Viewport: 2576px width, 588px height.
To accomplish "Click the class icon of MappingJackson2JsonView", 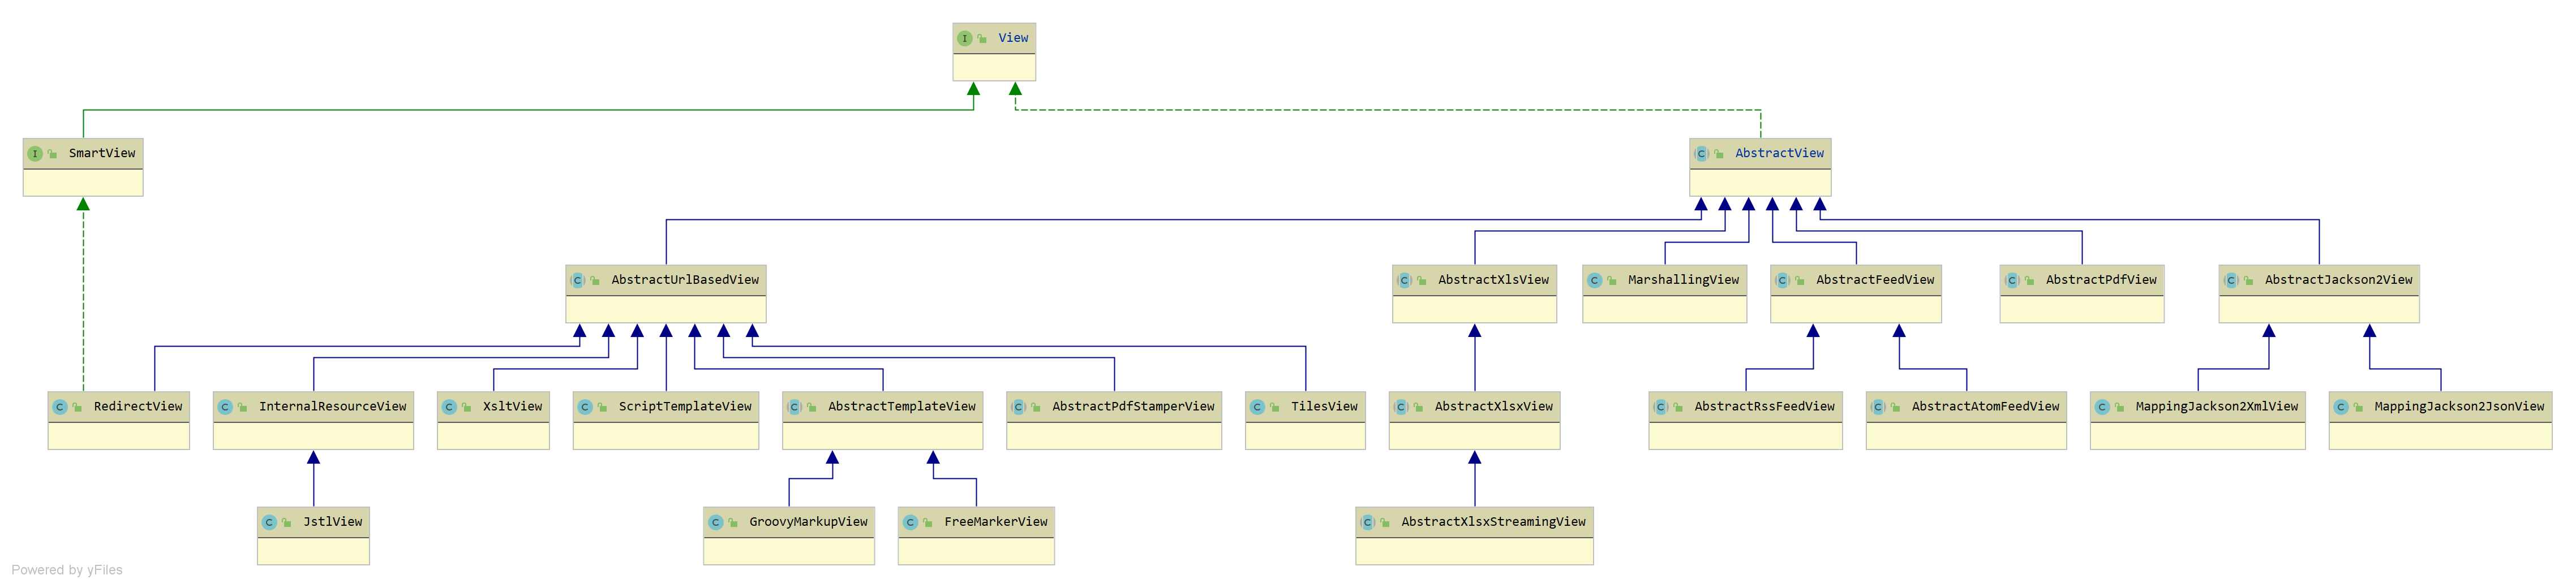I will point(2341,407).
